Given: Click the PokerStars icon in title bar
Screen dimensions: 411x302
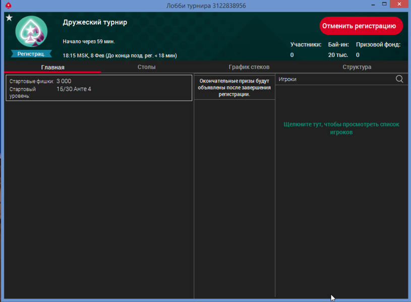Looking at the screenshot, I should tap(9, 5).
